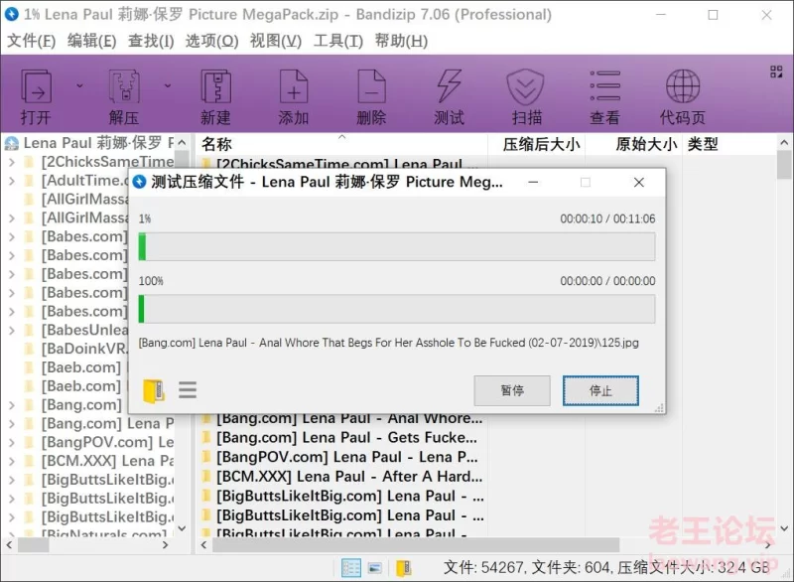Click tree pane scroll up arrow
Screen dimensions: 794x582
pos(182,143)
